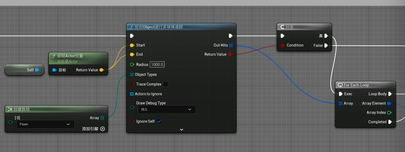
Task: Enable the Trace Complex checkbox
Action: (166, 84)
